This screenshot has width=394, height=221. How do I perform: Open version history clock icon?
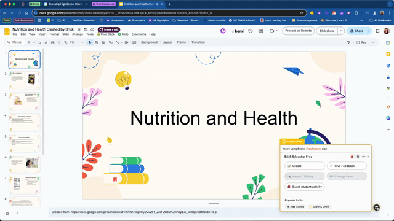(x=251, y=31)
